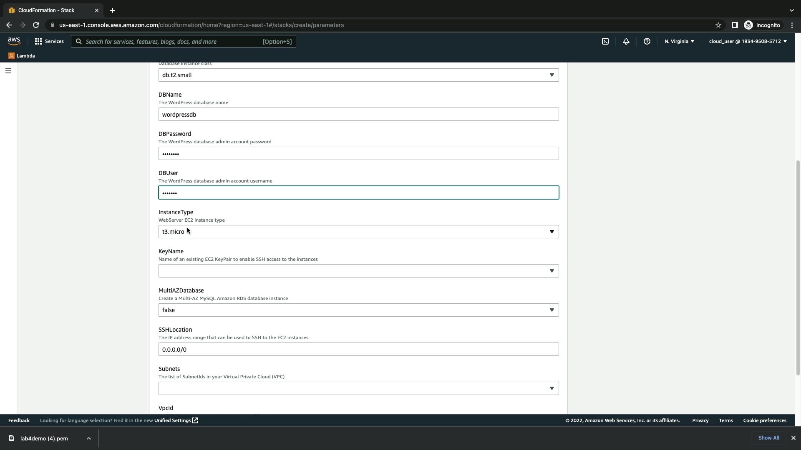Focus the DBName wordpressdb field
The height and width of the screenshot is (450, 801).
point(358,115)
